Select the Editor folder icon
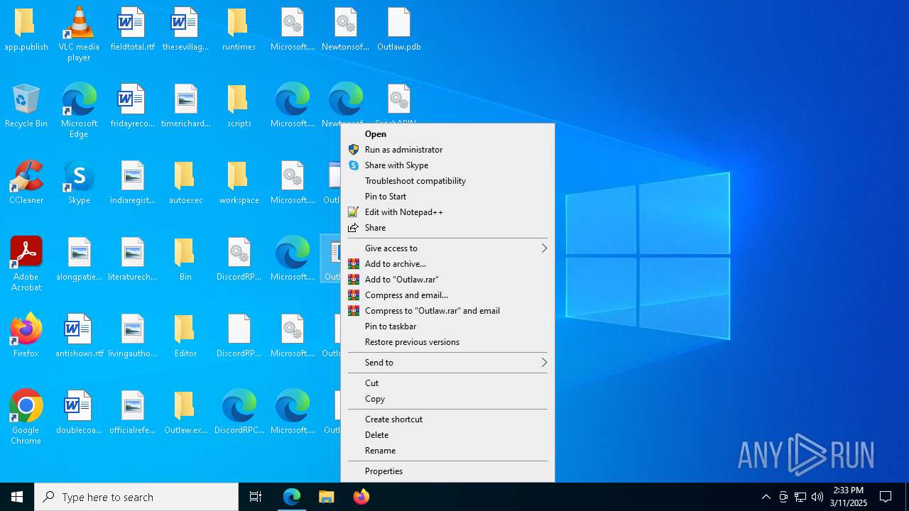Screen dimensions: 909x511 click(x=185, y=329)
